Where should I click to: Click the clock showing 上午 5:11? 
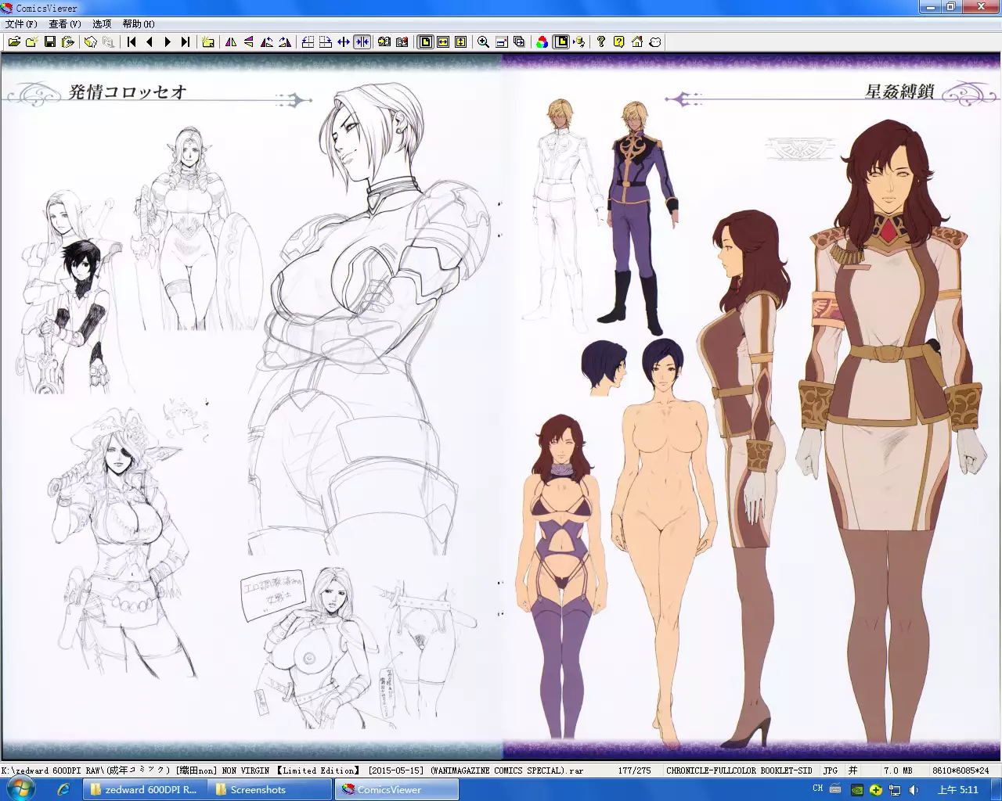click(958, 790)
